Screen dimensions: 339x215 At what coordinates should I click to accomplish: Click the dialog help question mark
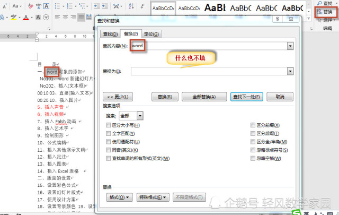point(278,19)
